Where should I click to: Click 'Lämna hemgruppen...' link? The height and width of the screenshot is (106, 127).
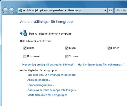[x=41, y=85]
